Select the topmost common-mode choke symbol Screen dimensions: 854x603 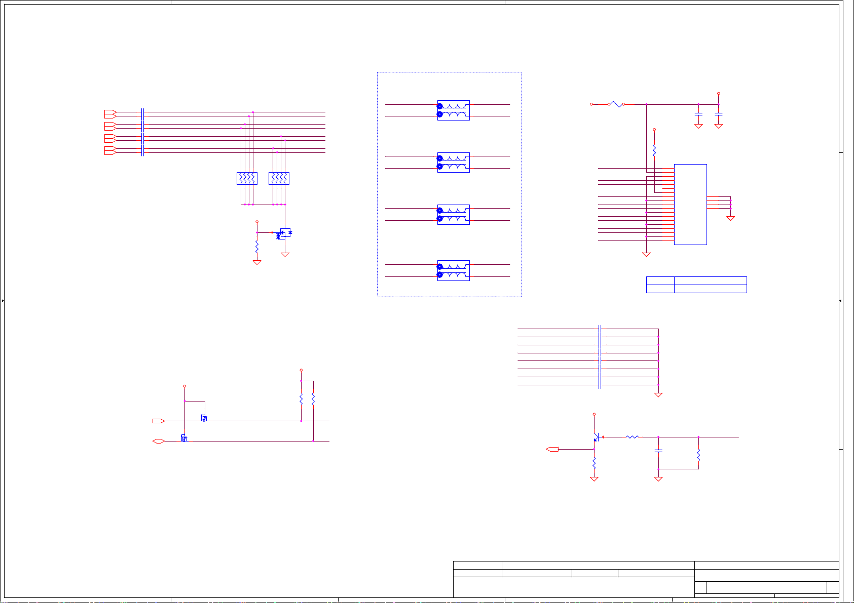454,110
